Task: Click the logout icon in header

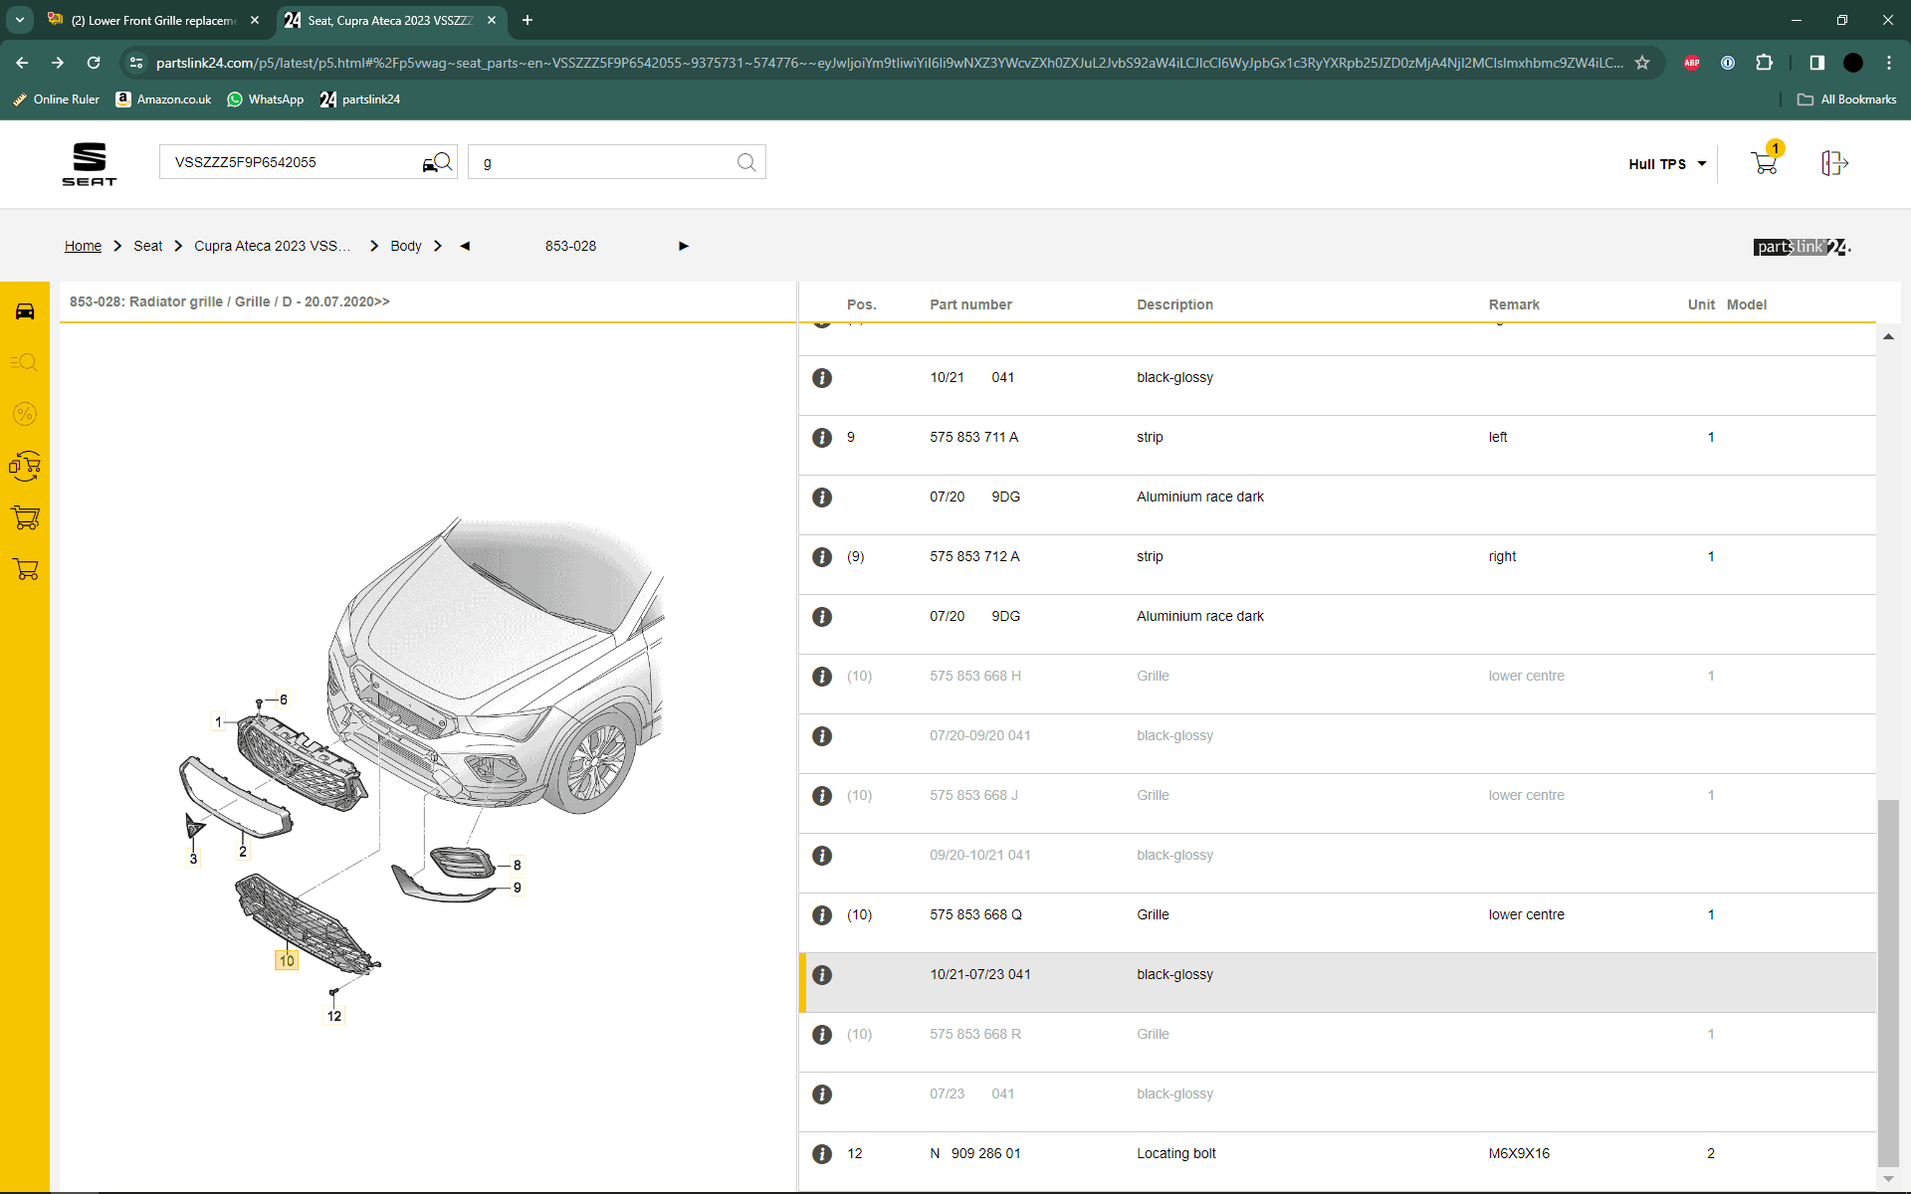Action: click(x=1833, y=163)
